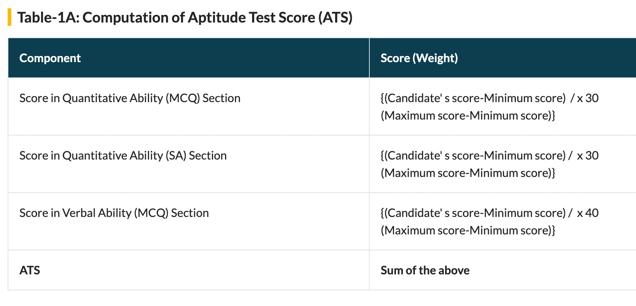636x306 pixels.
Task: Select the Component column header
Action: [50, 58]
